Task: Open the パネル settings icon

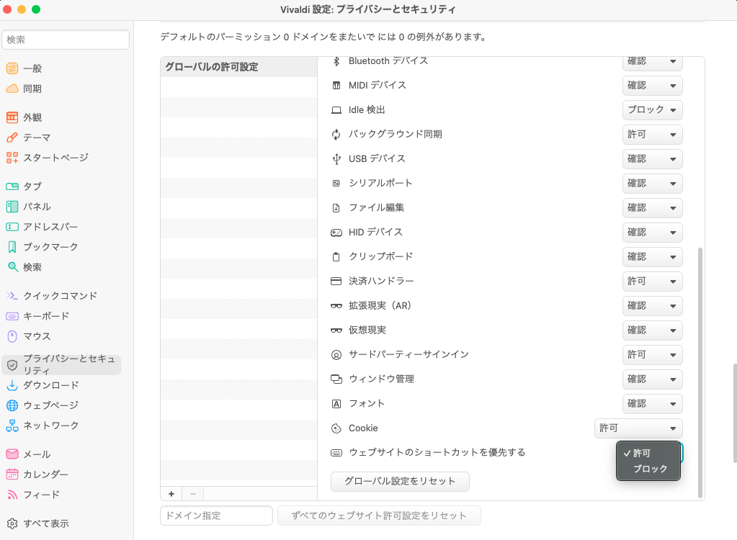Action: pos(12,206)
